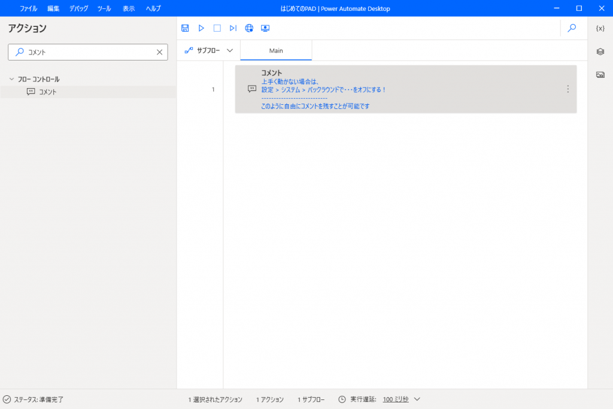The width and height of the screenshot is (613, 409).
Task: Clear the action search box text
Action: (159, 52)
